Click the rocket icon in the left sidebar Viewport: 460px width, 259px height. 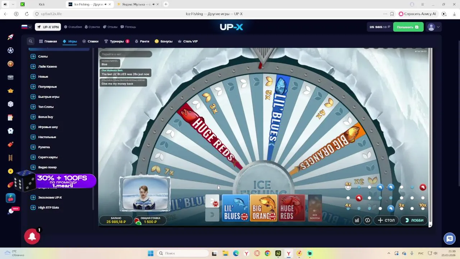[10, 37]
